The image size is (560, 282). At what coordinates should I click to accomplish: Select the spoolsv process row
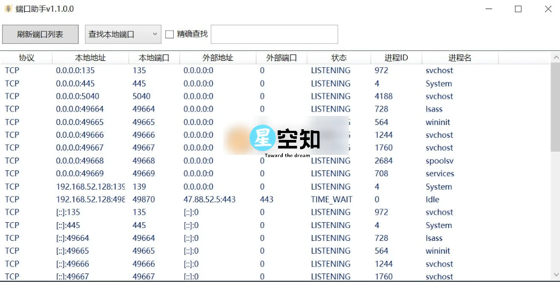click(274, 161)
